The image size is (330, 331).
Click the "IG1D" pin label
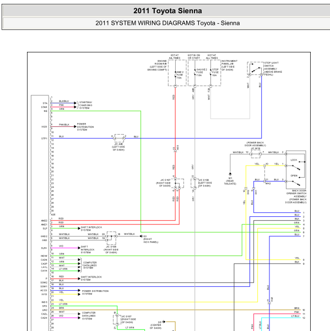click(x=44, y=294)
